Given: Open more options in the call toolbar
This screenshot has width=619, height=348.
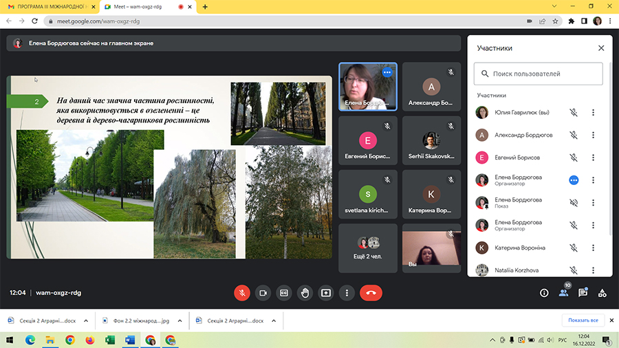Looking at the screenshot, I should (347, 293).
